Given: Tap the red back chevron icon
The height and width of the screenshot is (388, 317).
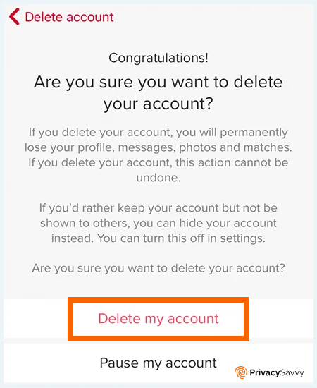Looking at the screenshot, I should click(14, 17).
